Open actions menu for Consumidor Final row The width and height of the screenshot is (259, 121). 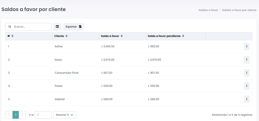247,73
